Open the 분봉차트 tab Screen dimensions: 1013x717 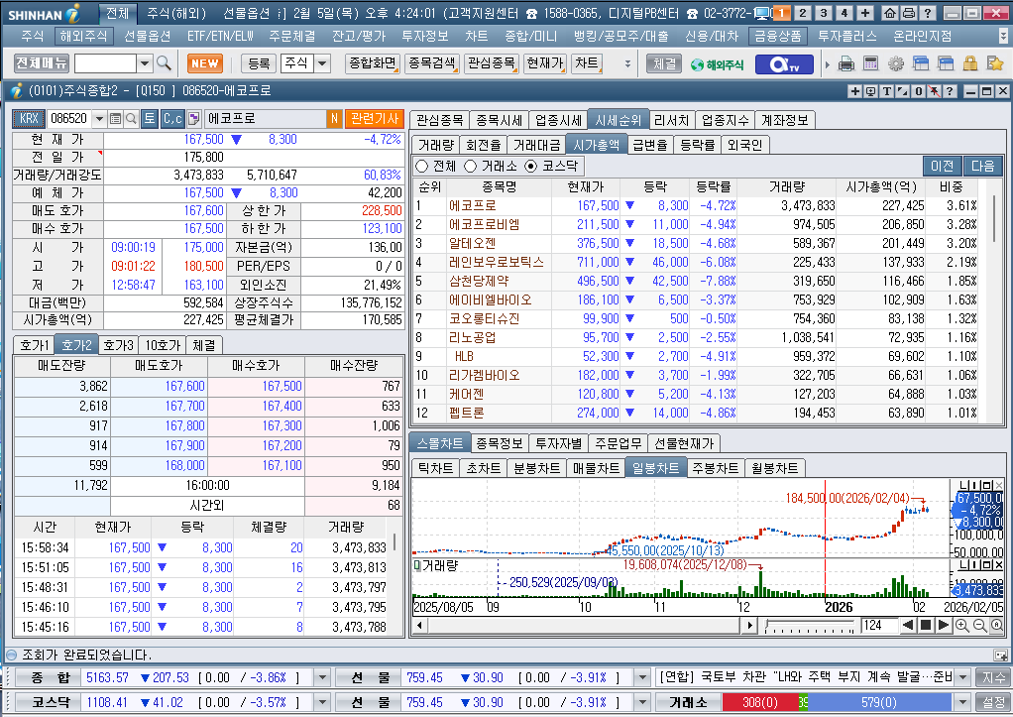point(536,467)
